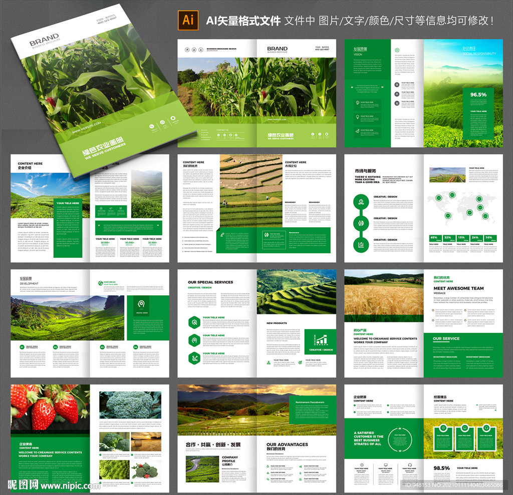Click the 经营理念 heading

[440, 397]
